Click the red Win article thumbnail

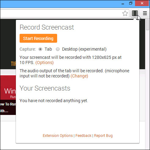point(8,87)
